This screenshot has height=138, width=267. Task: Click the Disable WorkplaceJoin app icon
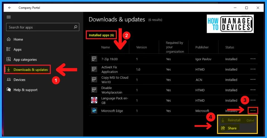94,90
